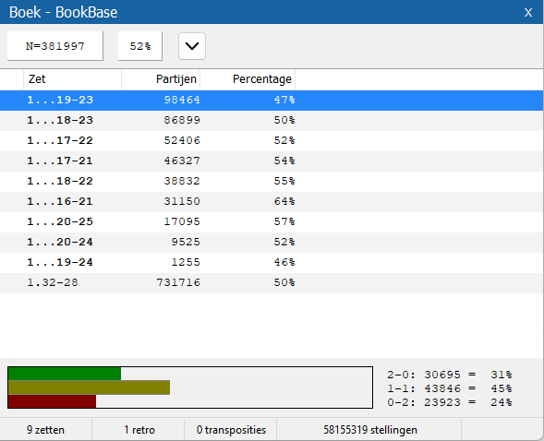Sort by the Zet column header
This screenshot has width=544, height=441.
[x=73, y=79]
